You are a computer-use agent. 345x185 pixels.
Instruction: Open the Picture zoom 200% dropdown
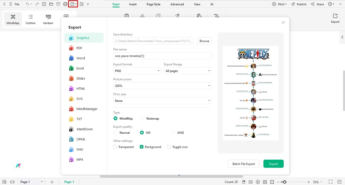tap(162, 86)
